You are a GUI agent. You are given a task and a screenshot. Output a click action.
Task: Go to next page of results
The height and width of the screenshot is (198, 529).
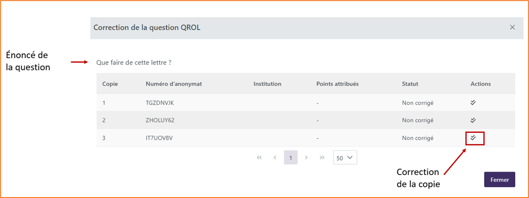306,157
